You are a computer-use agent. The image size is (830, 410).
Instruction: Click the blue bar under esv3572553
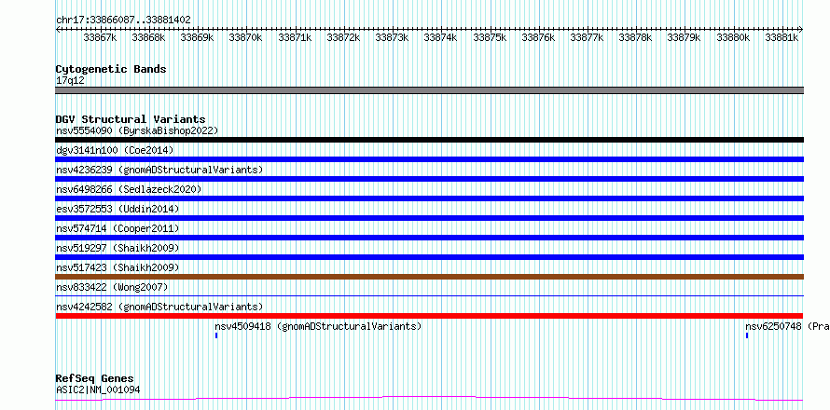coord(429,218)
